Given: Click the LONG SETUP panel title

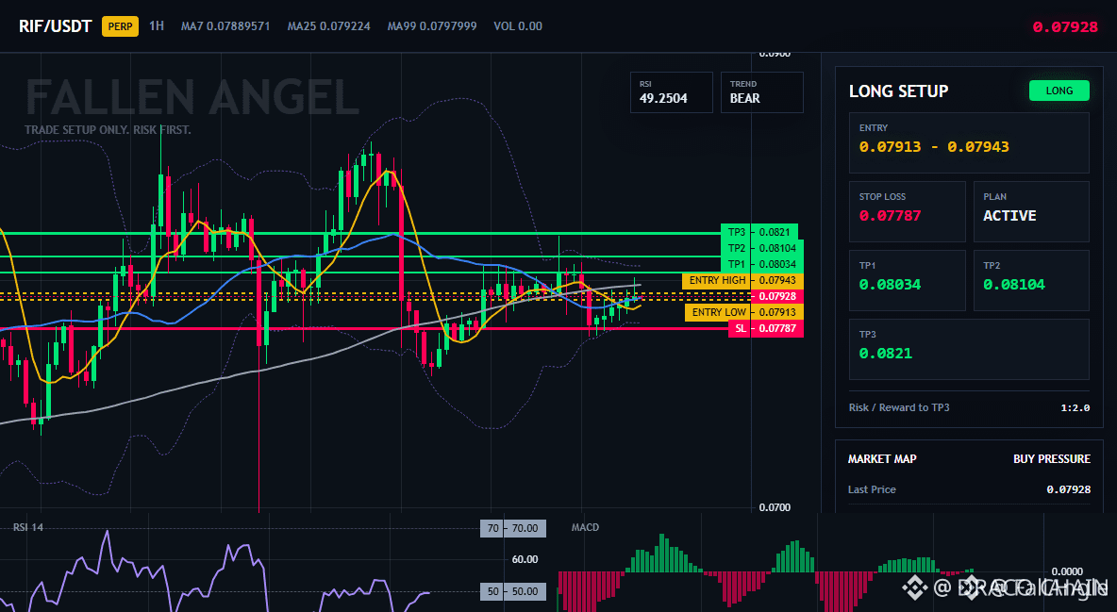Looking at the screenshot, I should coord(898,91).
